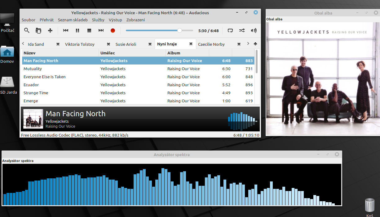Open the search library magnifier icon

pyautogui.click(x=27, y=31)
